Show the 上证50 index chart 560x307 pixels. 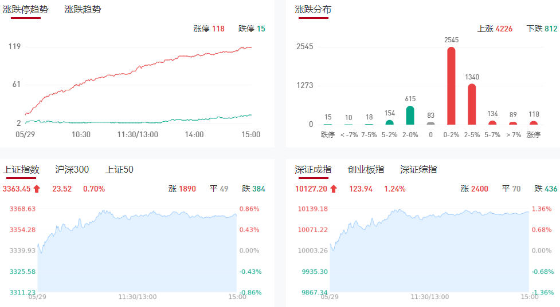[x=119, y=169]
